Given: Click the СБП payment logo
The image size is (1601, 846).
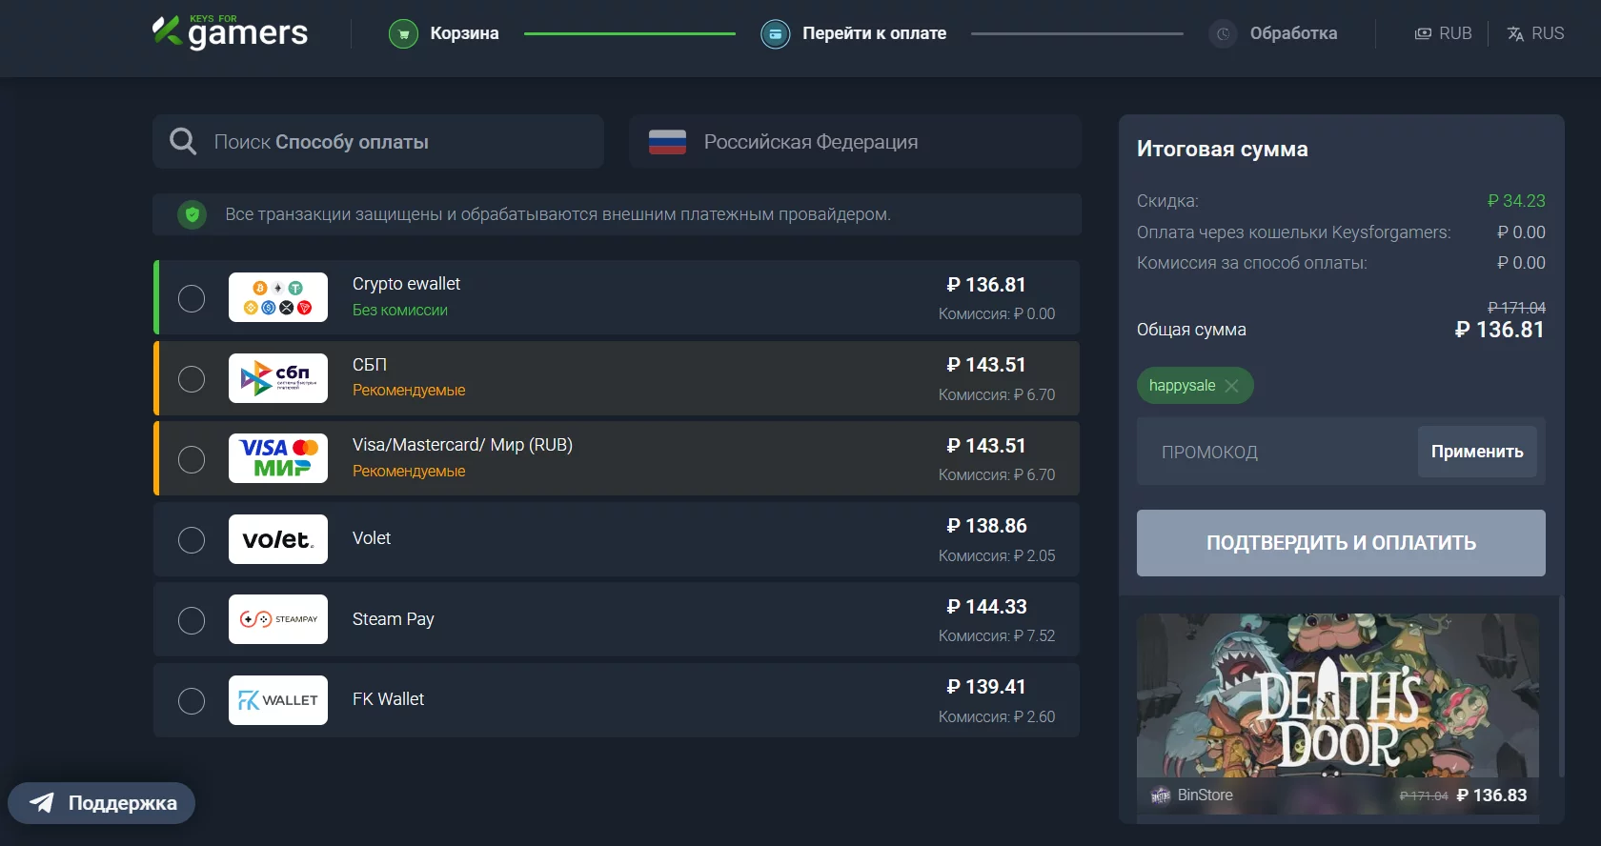Looking at the screenshot, I should point(278,378).
